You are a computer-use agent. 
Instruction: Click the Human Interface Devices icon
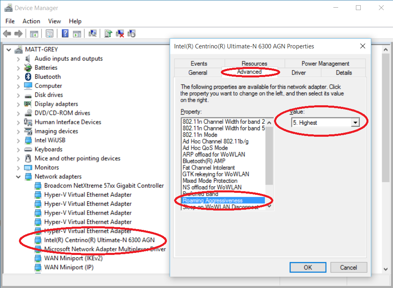[28, 122]
